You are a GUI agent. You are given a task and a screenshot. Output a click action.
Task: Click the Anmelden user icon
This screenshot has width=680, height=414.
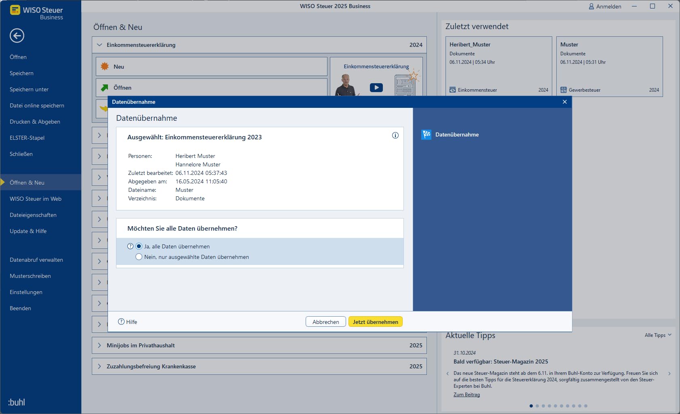click(591, 6)
